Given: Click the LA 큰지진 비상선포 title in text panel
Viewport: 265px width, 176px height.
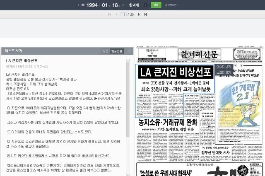Looking at the screenshot, I should pos(22,61).
